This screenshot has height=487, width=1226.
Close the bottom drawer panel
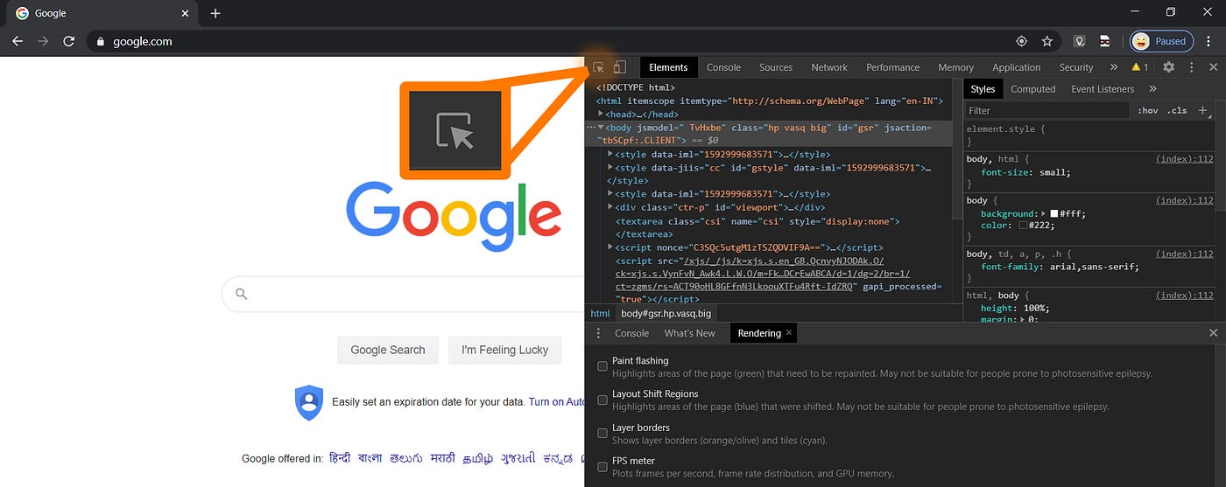point(1213,333)
